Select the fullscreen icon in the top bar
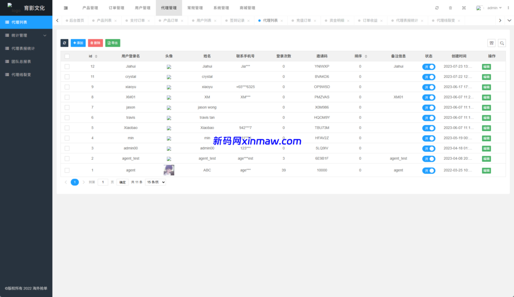514x297 pixels. [464, 8]
